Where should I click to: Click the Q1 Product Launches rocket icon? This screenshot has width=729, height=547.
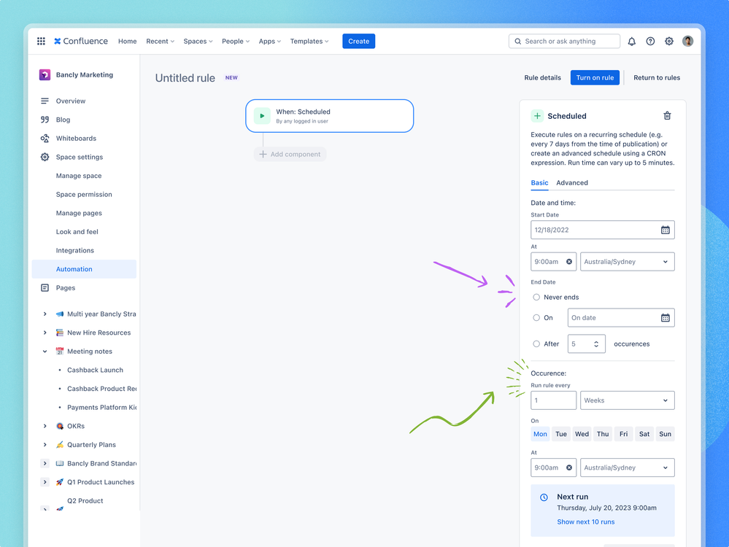tap(60, 482)
